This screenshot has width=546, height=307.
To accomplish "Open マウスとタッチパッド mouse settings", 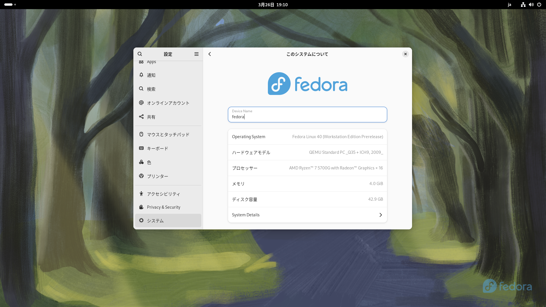I will (168, 134).
